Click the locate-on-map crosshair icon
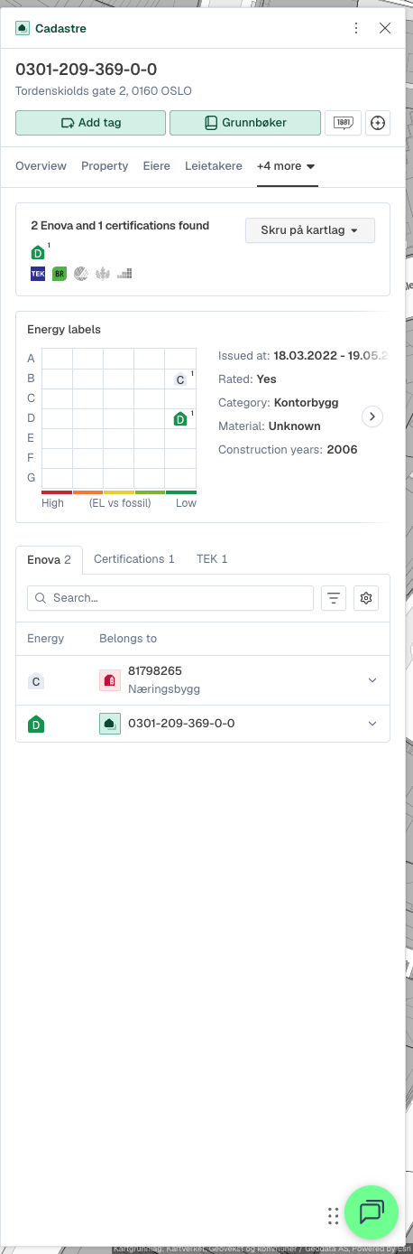The image size is (413, 1254). click(379, 123)
